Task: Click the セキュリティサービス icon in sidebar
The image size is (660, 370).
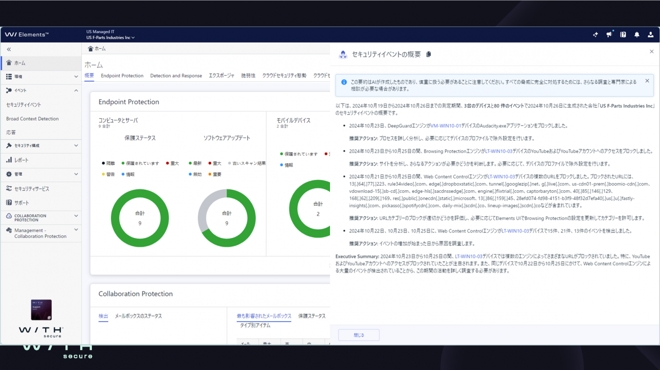Action: pos(9,188)
